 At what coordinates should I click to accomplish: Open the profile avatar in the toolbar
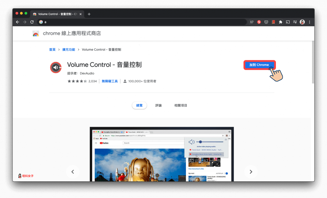(302, 22)
